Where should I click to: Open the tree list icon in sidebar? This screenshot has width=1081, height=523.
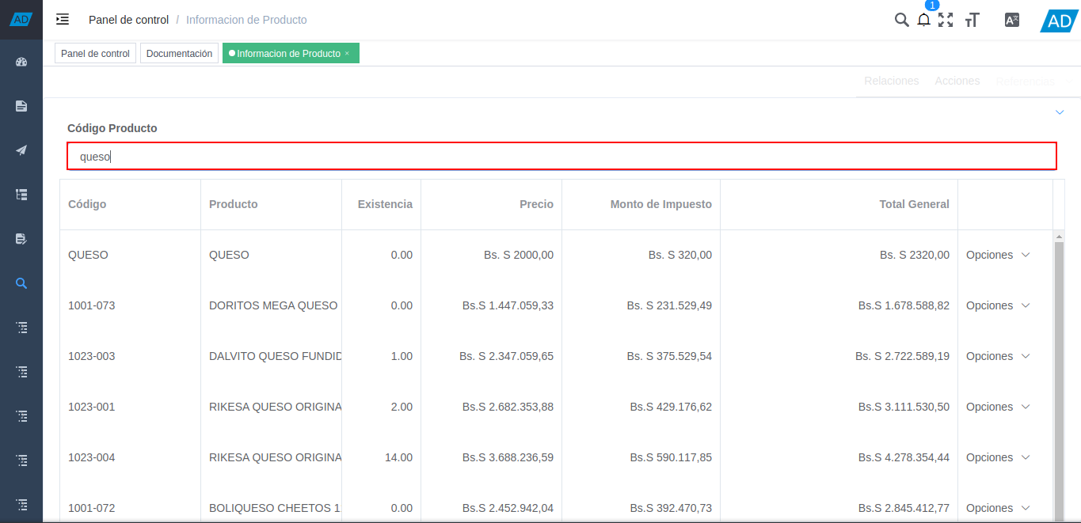pyautogui.click(x=21, y=194)
